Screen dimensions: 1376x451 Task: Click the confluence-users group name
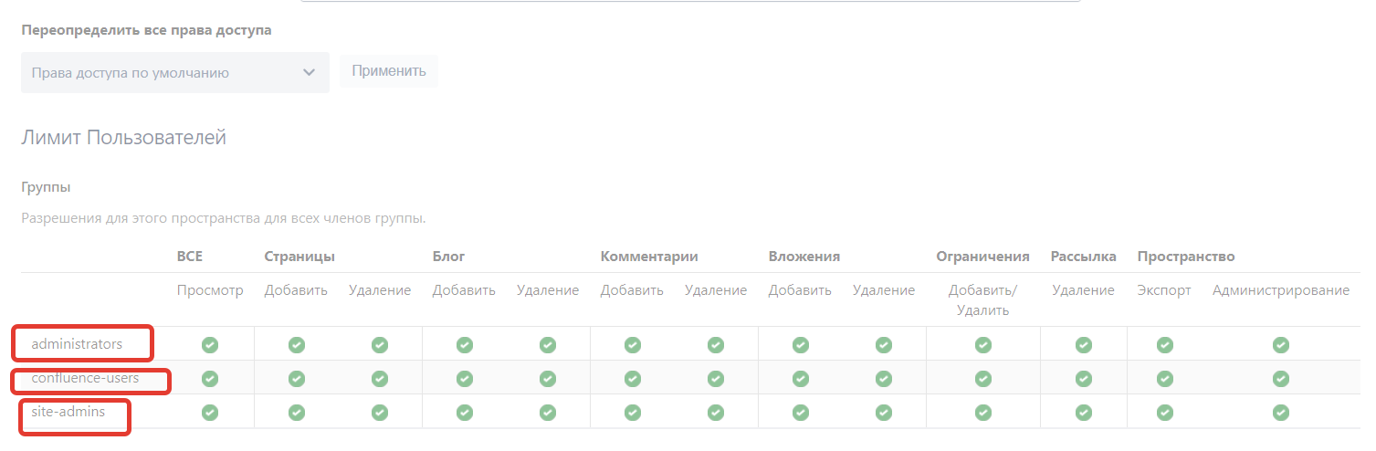click(85, 378)
